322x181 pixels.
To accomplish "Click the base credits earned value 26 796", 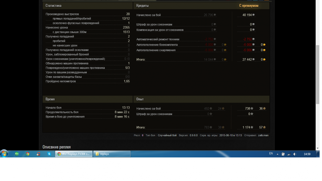I will coord(208,15).
